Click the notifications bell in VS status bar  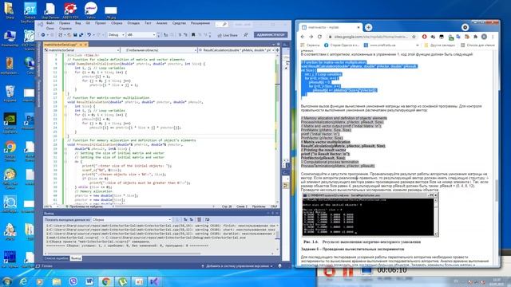tap(279, 265)
